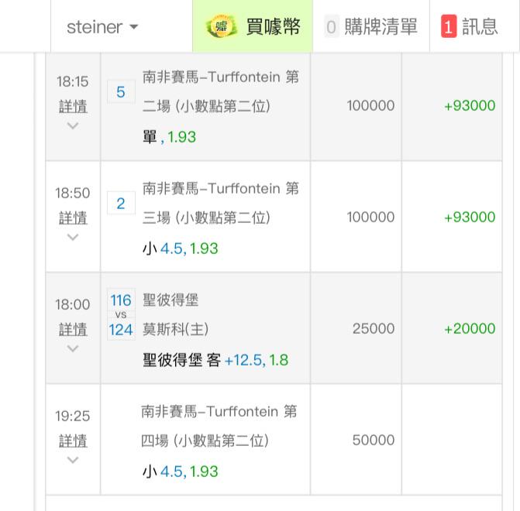Expand chevron under 18:00 詳情

[x=73, y=348]
